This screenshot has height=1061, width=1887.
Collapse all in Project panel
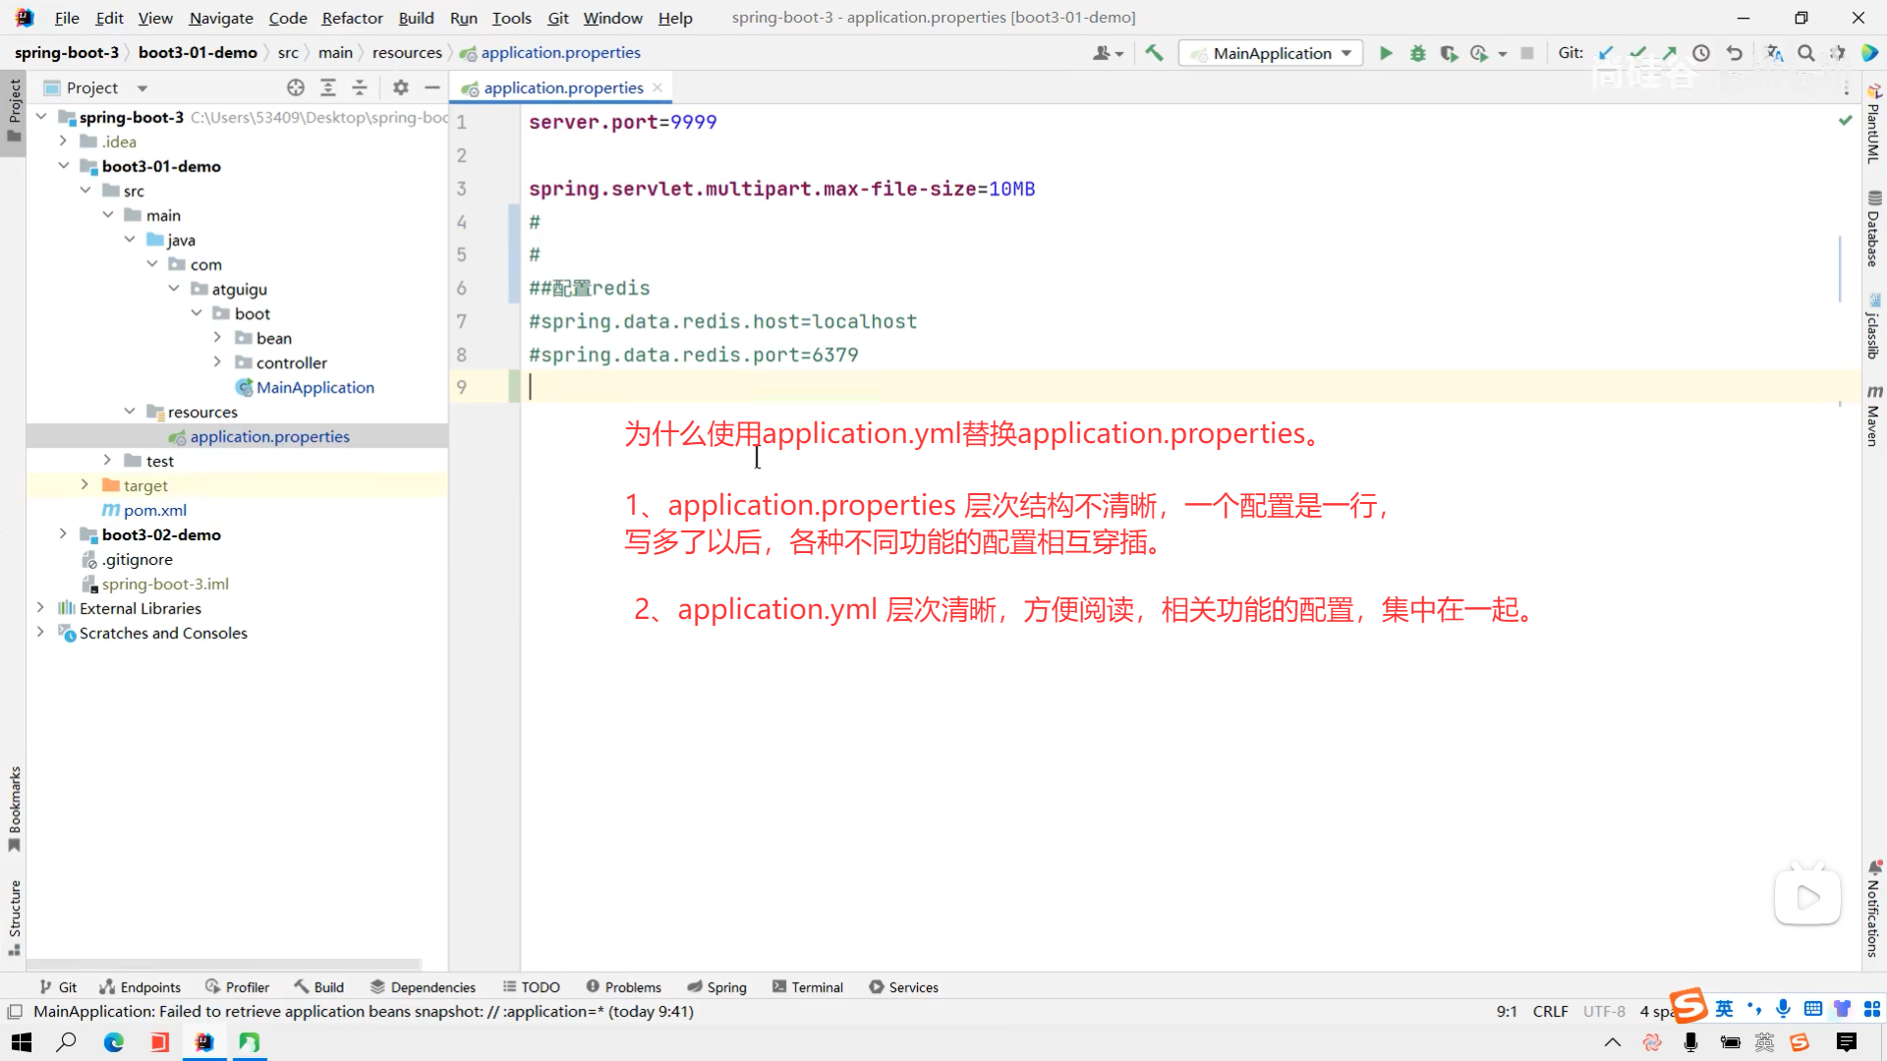(x=360, y=87)
